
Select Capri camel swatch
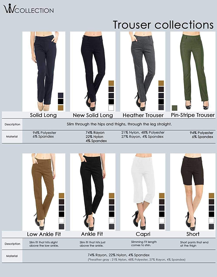coord(162,196)
